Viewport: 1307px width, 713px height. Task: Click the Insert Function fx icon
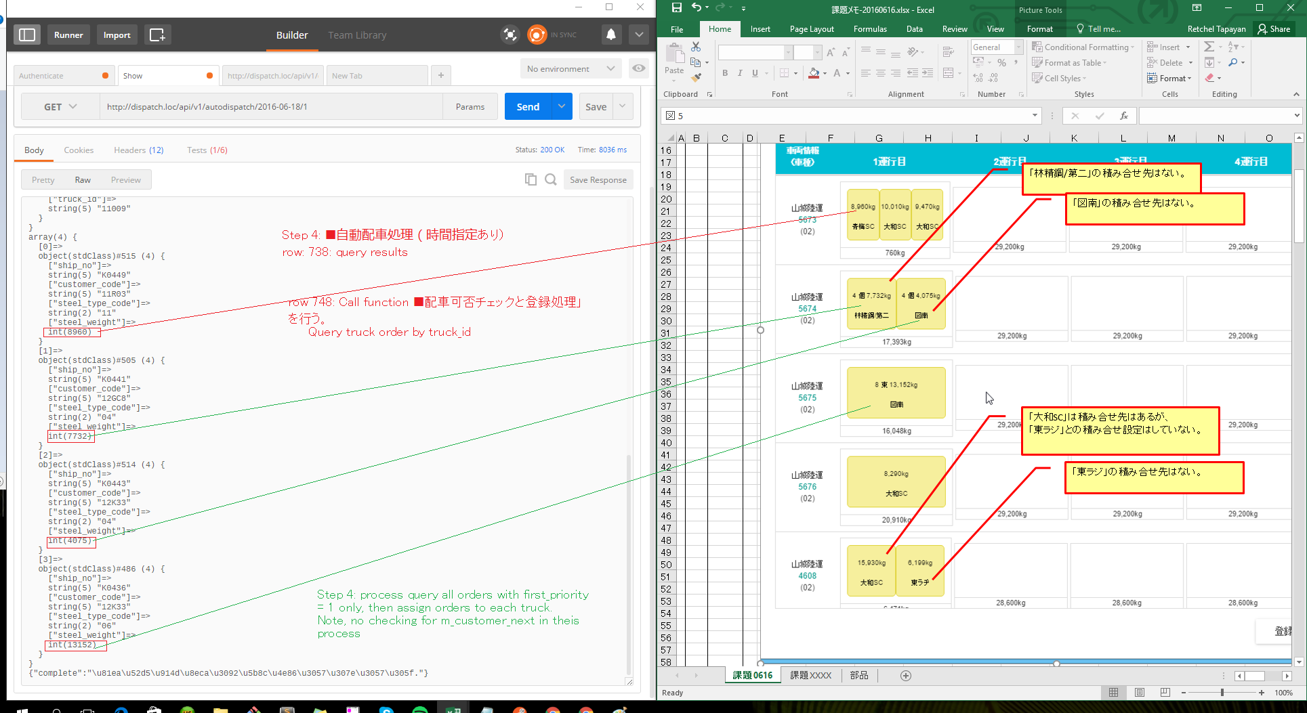point(1123,116)
